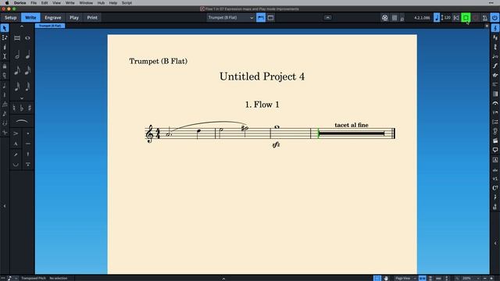
Task: Toggle the metronome click
Action: pyautogui.click(x=485, y=18)
